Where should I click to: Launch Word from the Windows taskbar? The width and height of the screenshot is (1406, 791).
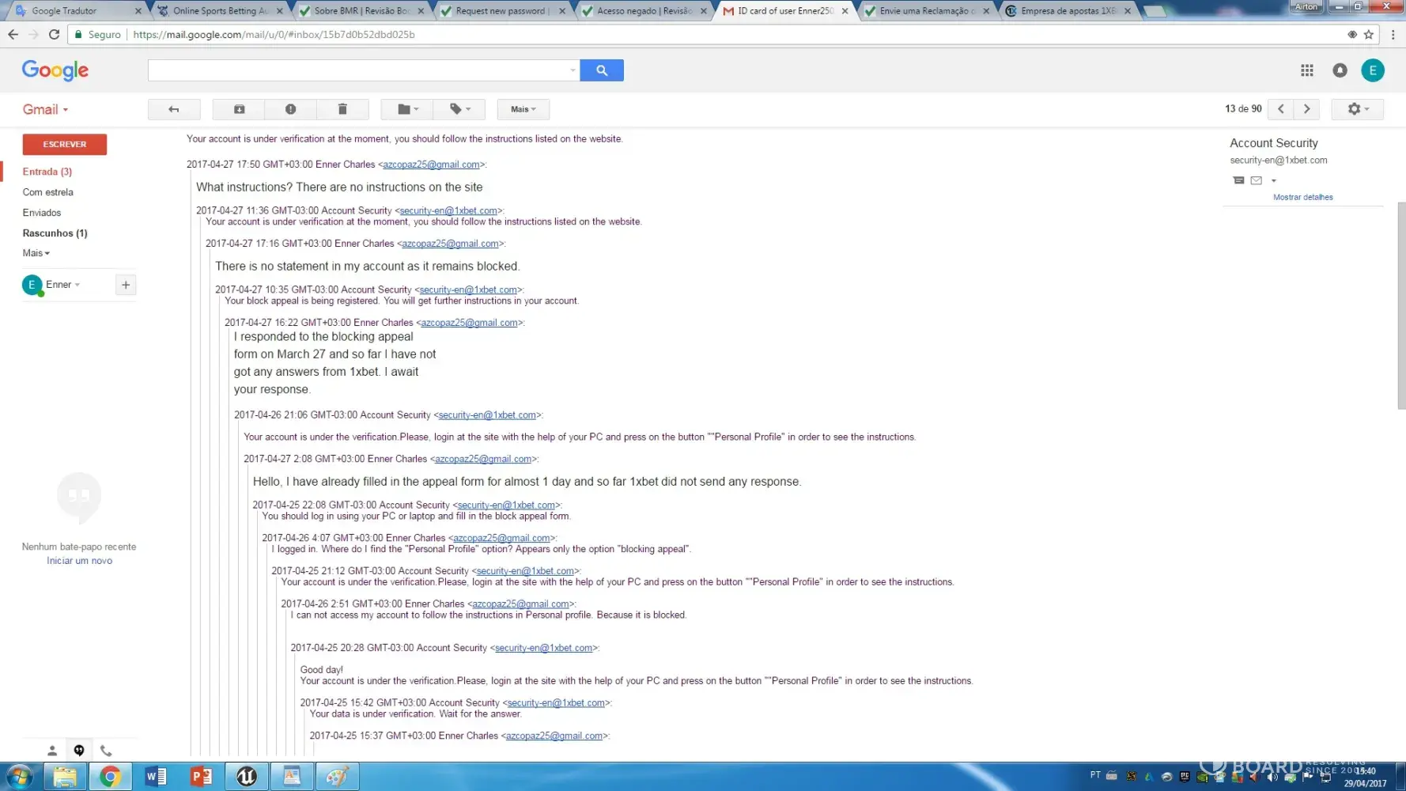(156, 776)
